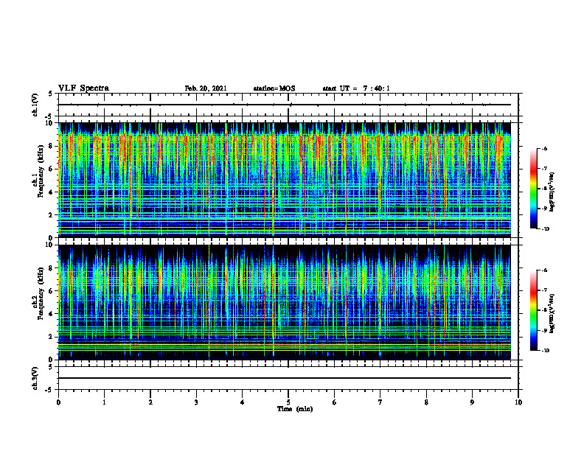Click the "-6" label on ch.1 colorbar
Screen dimensions: 584x451
[x=545, y=148]
